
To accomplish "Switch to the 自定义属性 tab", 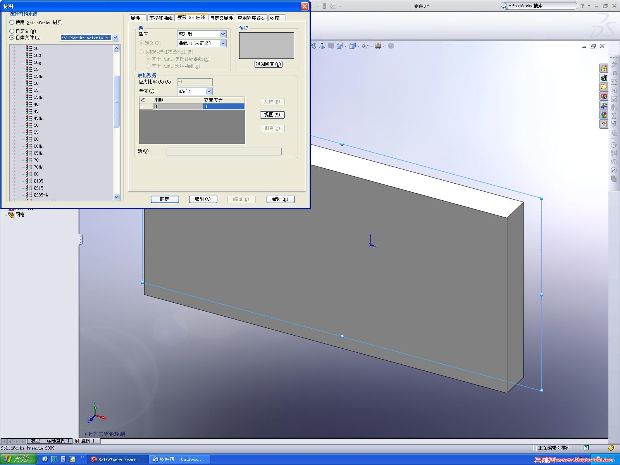I will tap(222, 18).
